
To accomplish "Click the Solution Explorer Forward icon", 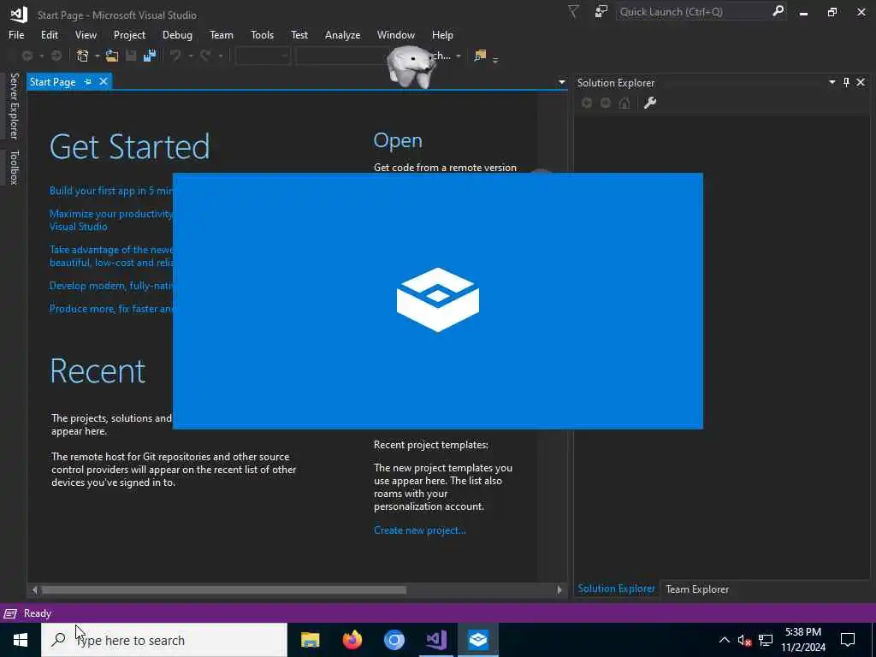I will click(x=606, y=103).
